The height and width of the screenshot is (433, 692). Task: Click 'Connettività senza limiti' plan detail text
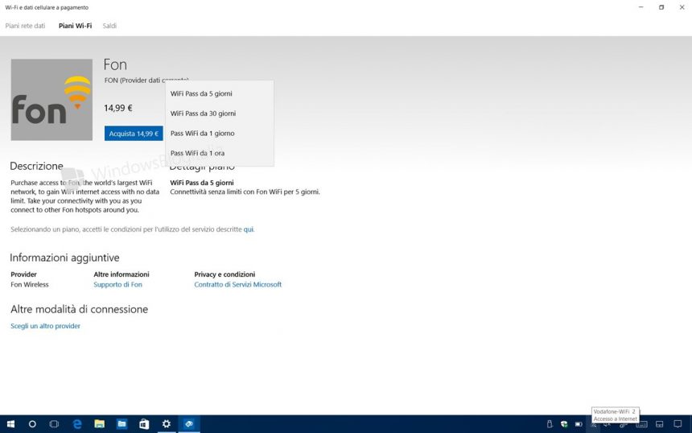245,192
